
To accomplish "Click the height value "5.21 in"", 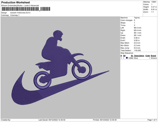I will [154, 7].
